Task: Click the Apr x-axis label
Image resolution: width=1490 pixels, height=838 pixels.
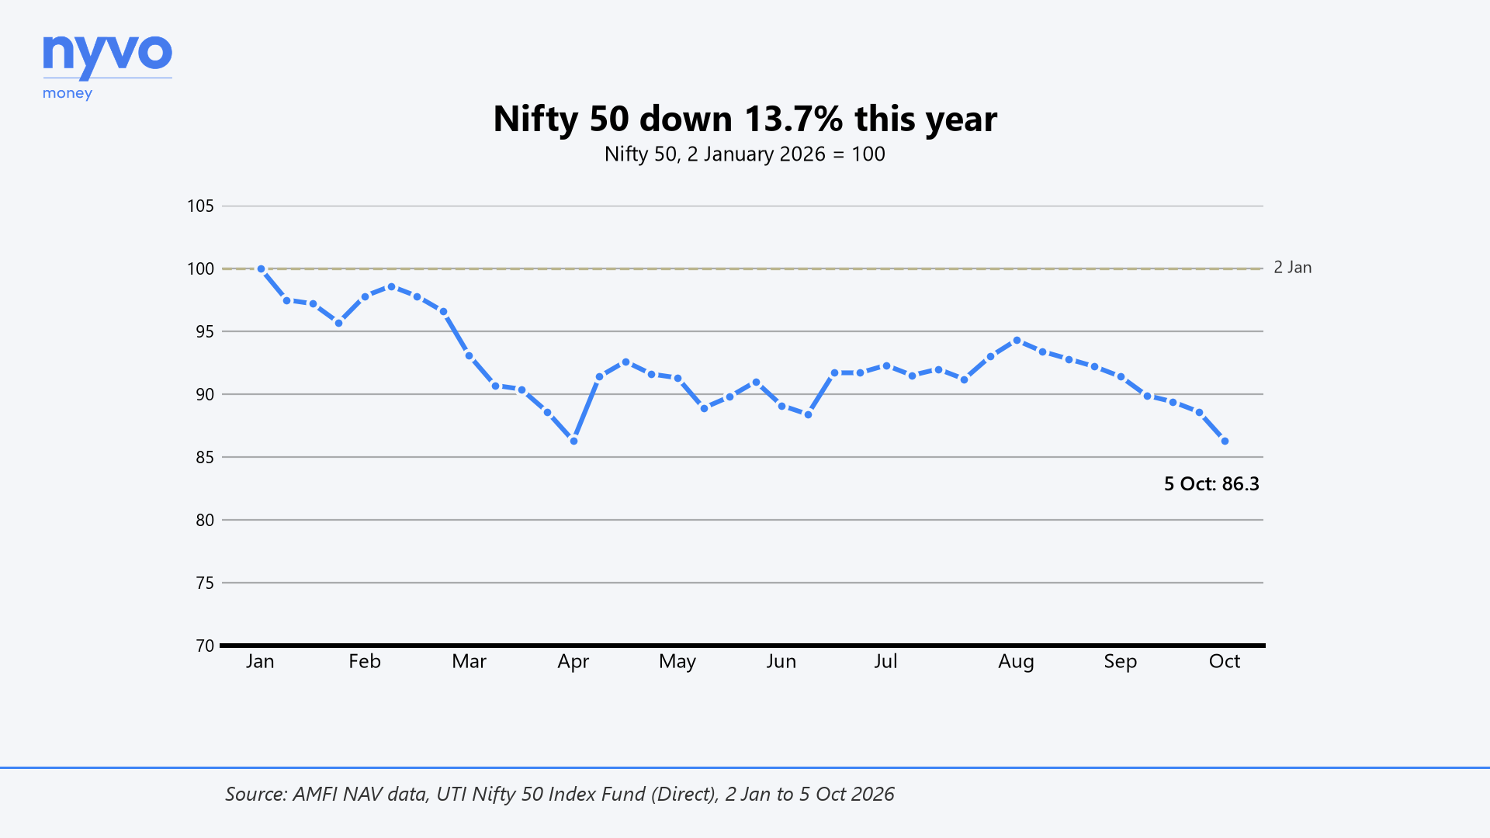Action: 573,662
